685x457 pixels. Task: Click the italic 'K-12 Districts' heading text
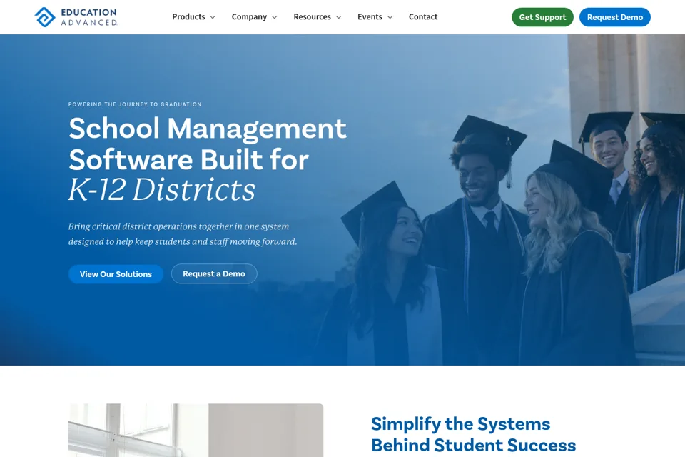click(162, 190)
